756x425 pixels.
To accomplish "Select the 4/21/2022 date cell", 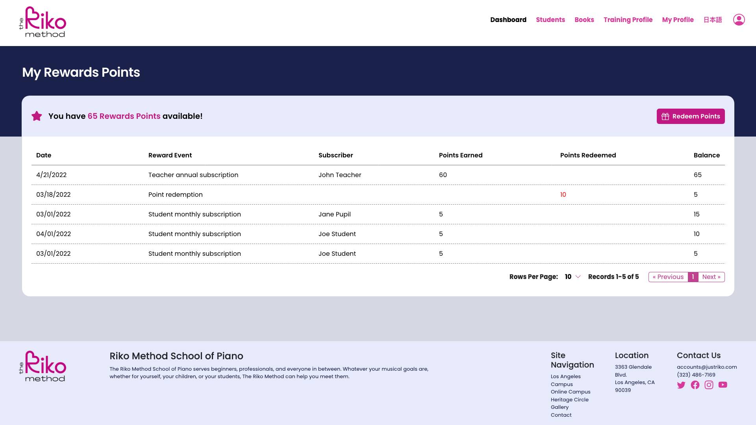I will click(x=51, y=175).
